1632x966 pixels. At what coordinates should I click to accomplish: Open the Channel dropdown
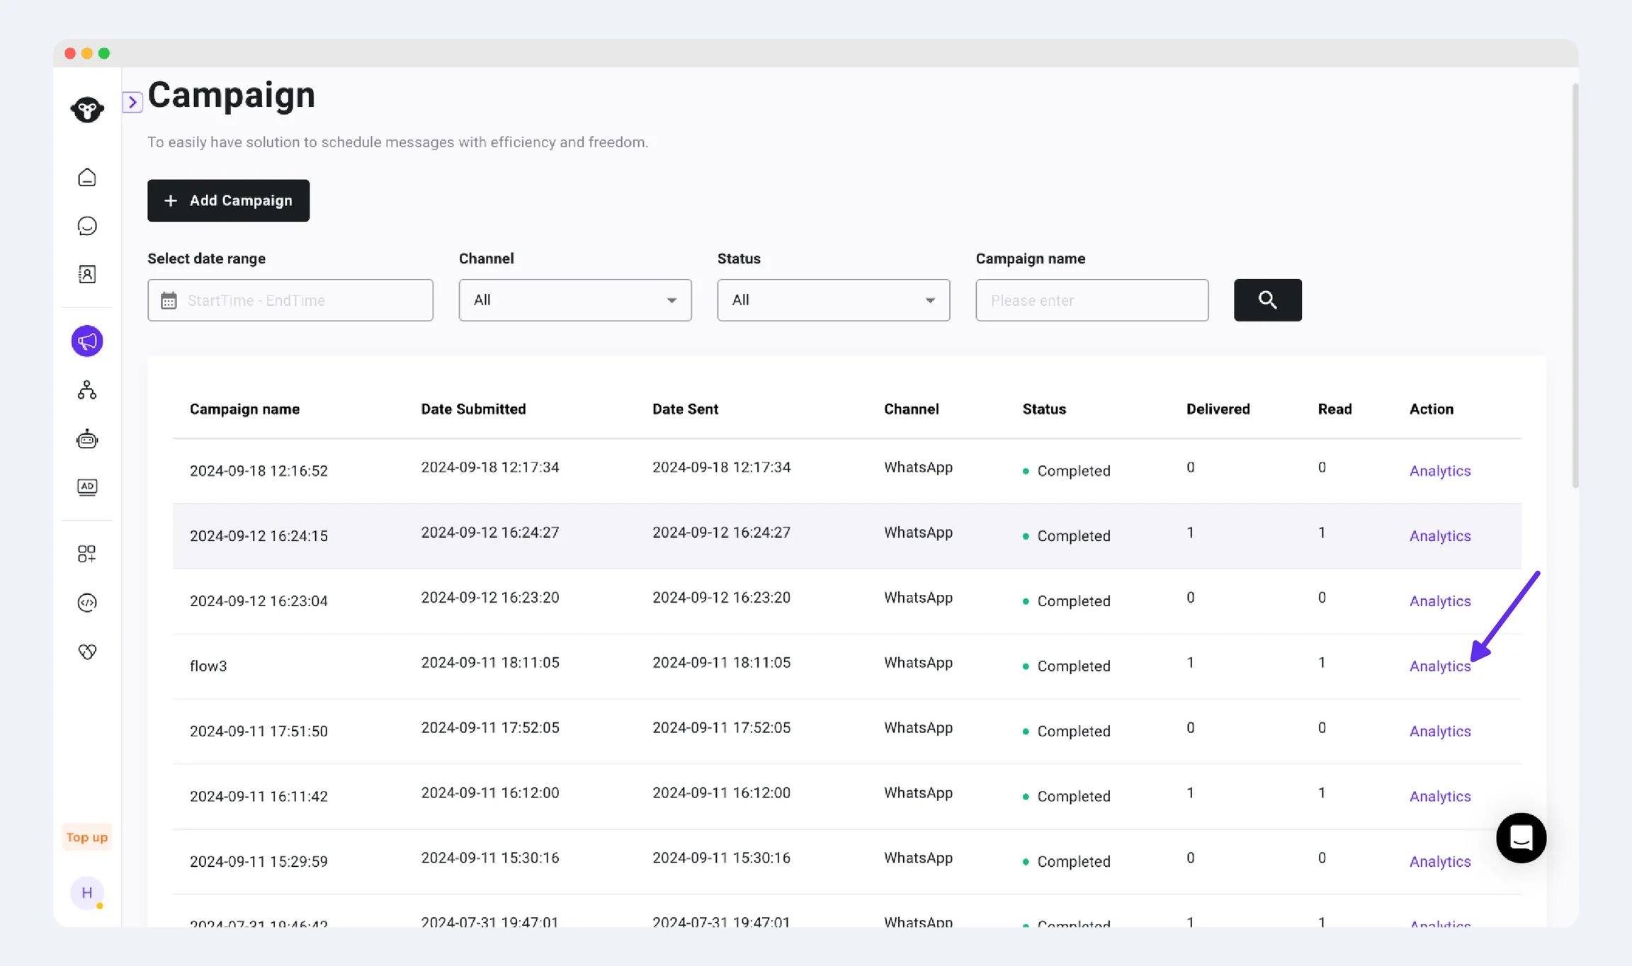coord(575,300)
